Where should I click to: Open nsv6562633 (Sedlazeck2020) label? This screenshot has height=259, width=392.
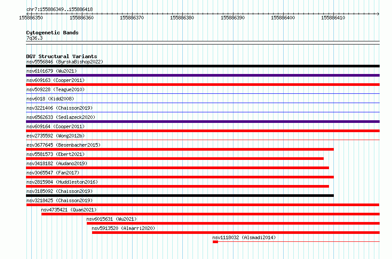[61, 117]
